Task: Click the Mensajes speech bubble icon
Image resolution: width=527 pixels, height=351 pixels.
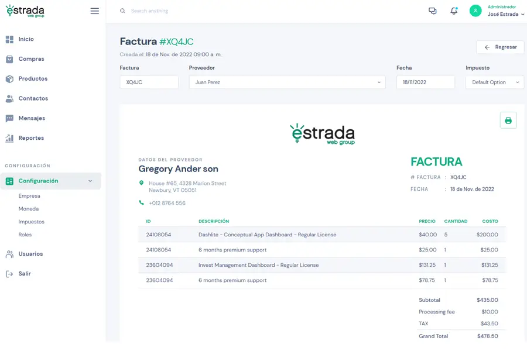Action: [9, 118]
